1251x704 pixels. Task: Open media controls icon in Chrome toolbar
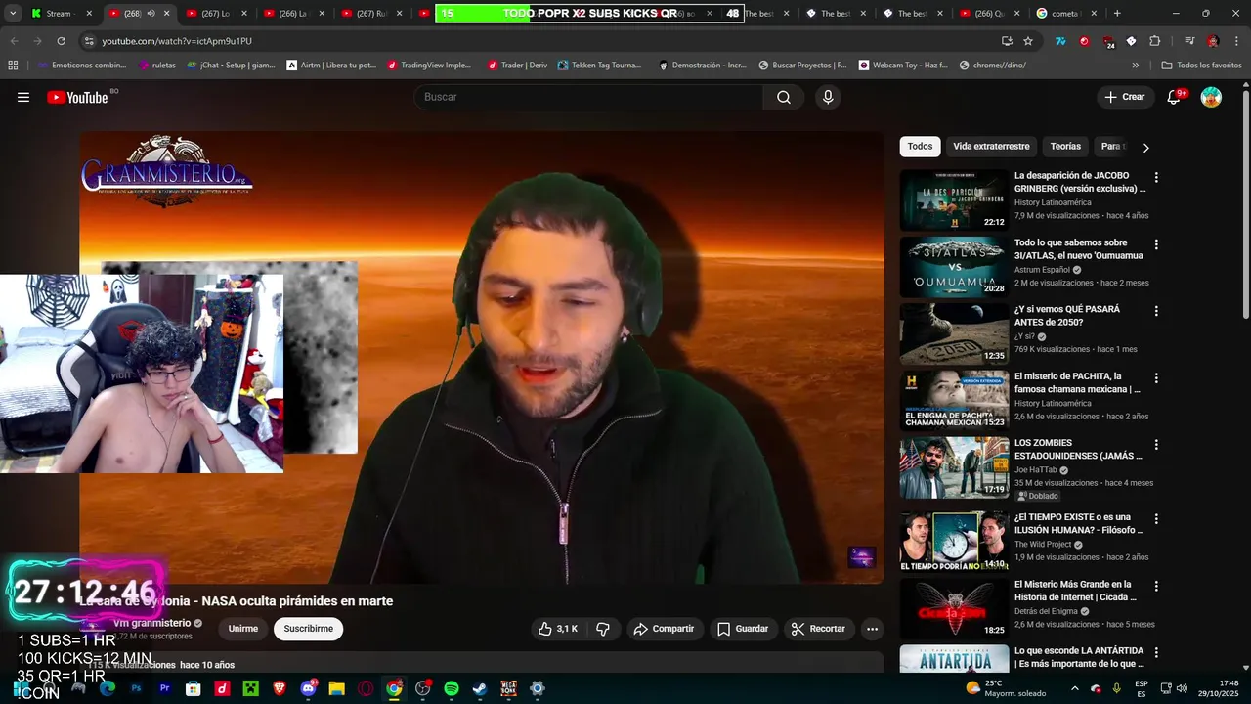[x=1189, y=41]
